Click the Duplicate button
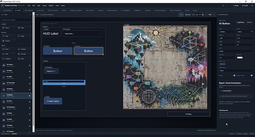The width and height of the screenshot is (255, 137). tap(240, 22)
